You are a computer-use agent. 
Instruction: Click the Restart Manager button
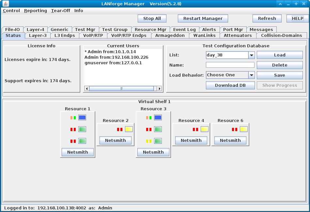click(203, 19)
